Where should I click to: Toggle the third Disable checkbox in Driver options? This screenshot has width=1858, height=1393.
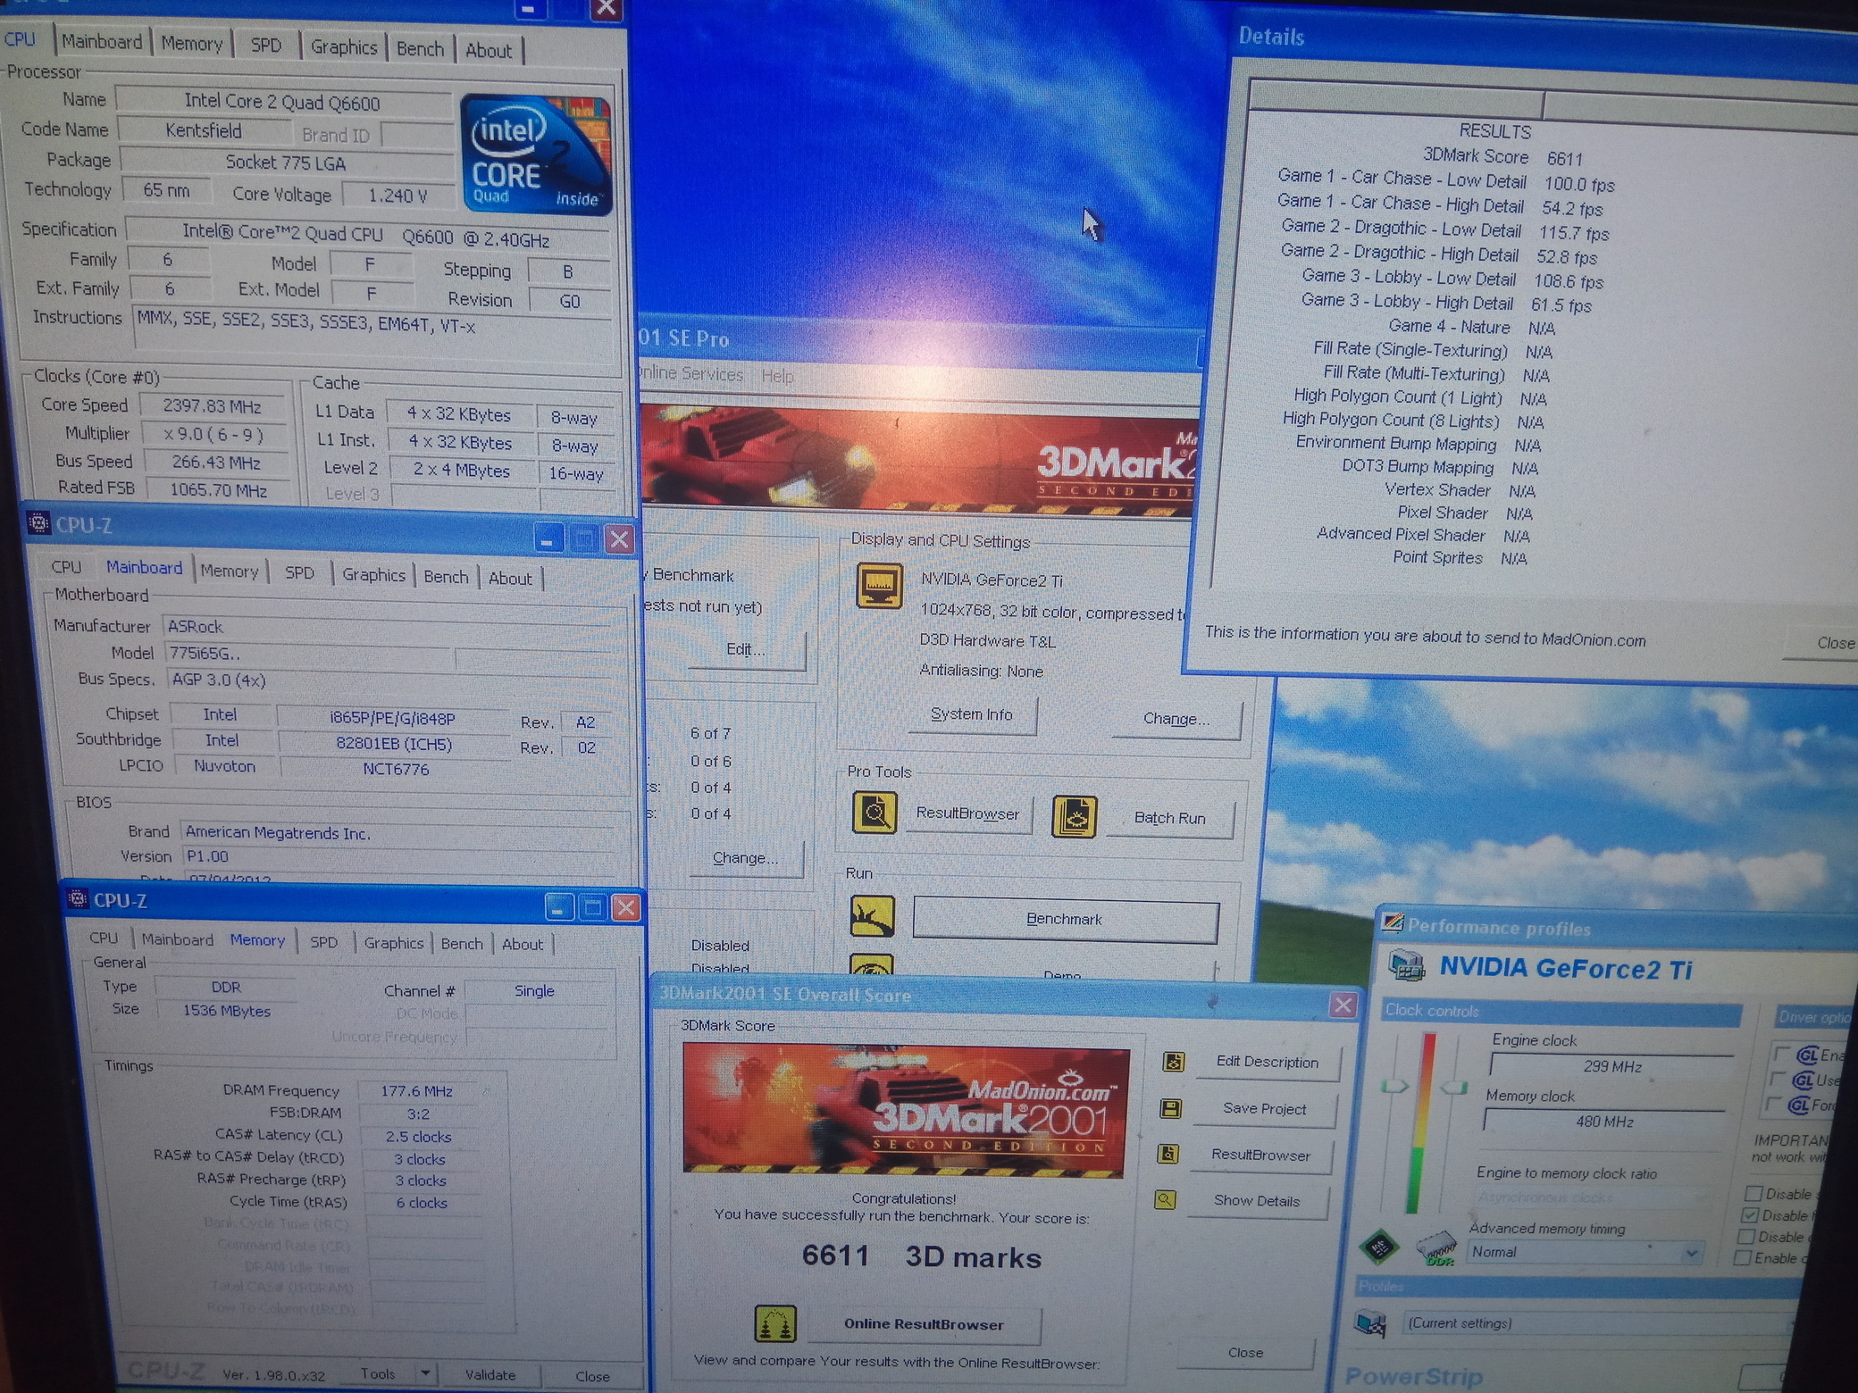1746,1236
